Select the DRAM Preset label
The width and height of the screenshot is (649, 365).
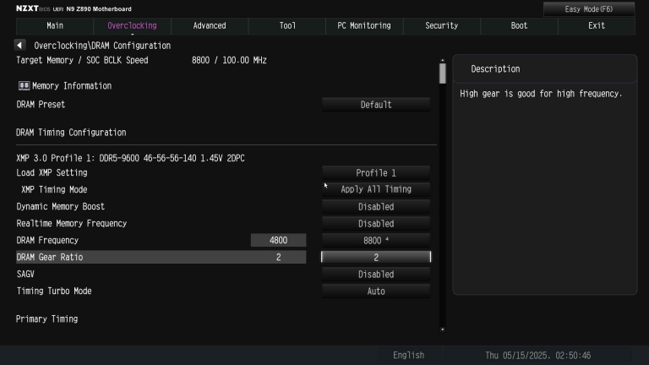point(41,104)
